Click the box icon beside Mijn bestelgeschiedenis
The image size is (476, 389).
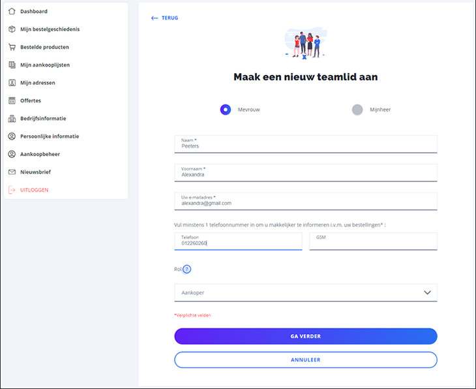(x=12, y=29)
